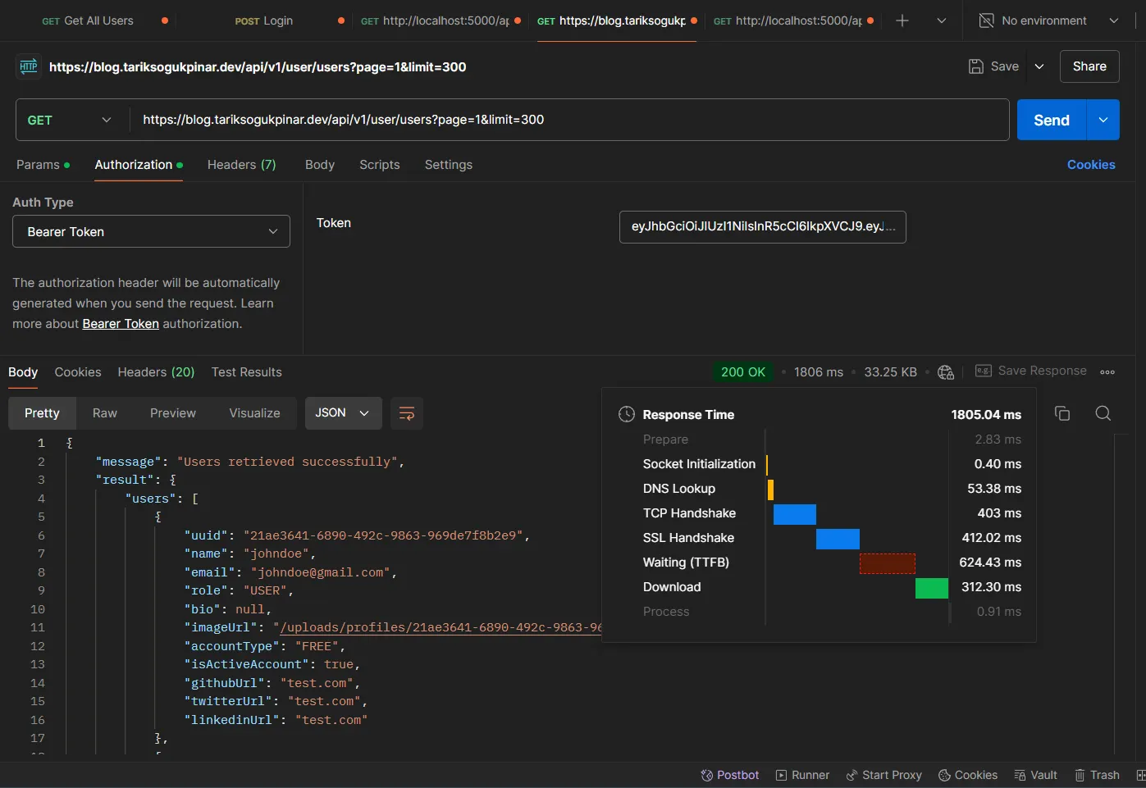Select the Pretty view
Screen dimensions: 1146x788
(x=42, y=413)
